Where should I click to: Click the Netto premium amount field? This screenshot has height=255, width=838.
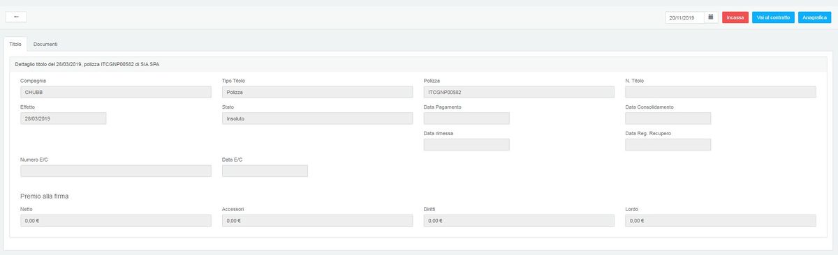(116, 221)
